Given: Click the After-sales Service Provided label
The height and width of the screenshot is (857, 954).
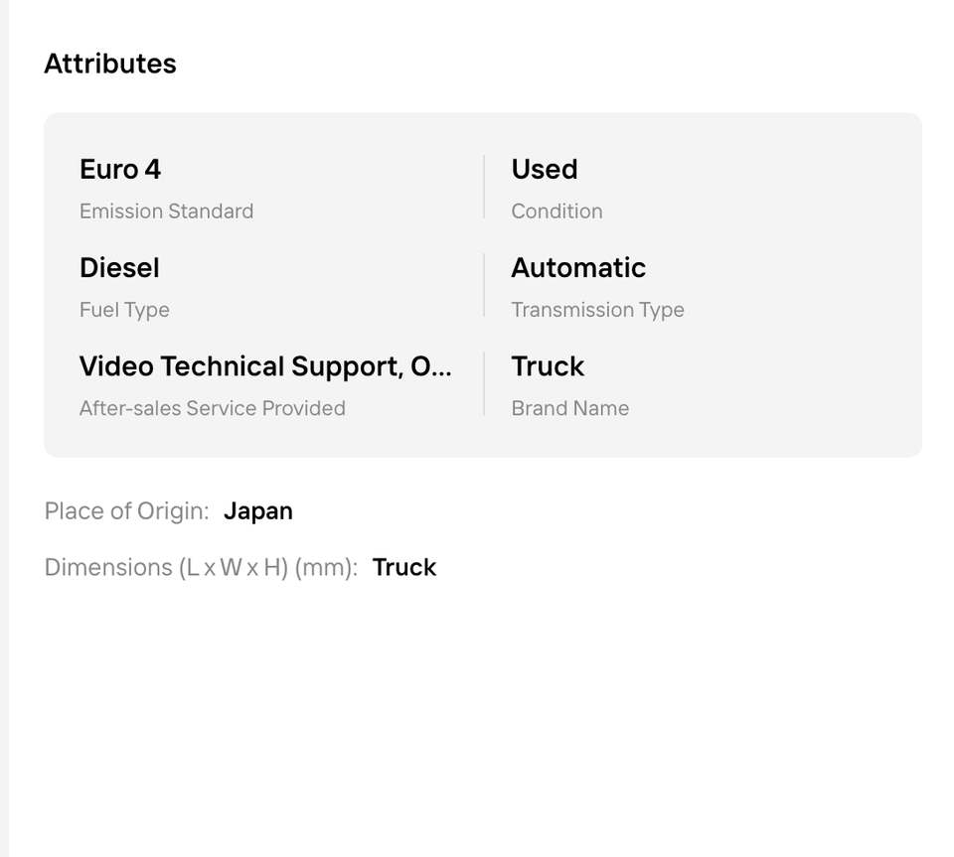Looking at the screenshot, I should [213, 408].
